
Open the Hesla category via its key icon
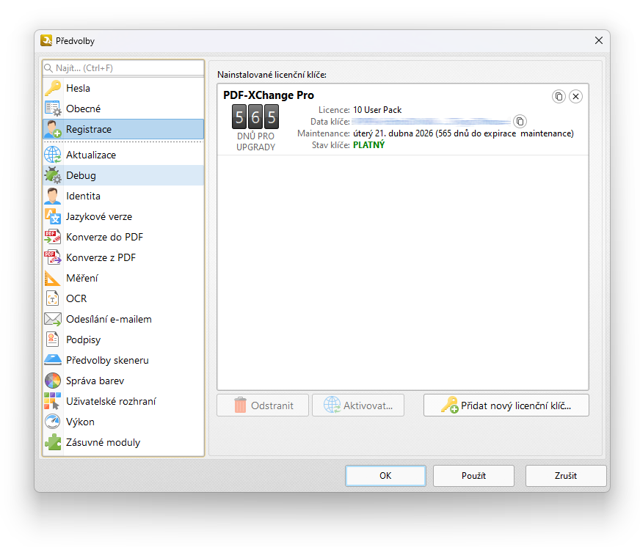pyautogui.click(x=53, y=88)
